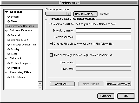This screenshot has height=103, width=139.
Task: Click the Network category heading
Action: pyautogui.click(x=16, y=58)
